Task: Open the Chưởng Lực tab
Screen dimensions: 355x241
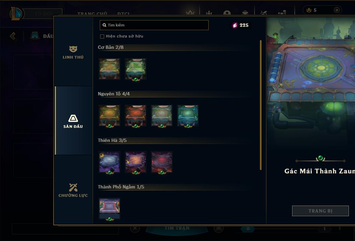Action: pyautogui.click(x=73, y=190)
